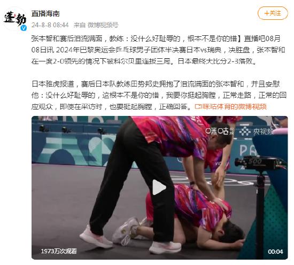Follow 直播海南 with the +关注 button
The image size is (294, 265).
[x=273, y=13]
